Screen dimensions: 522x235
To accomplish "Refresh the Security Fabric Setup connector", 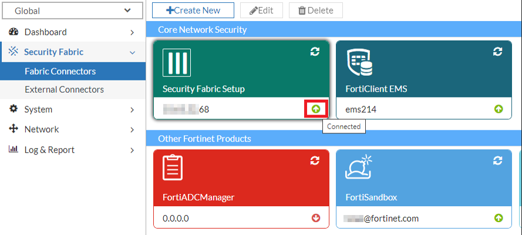I will (315, 52).
